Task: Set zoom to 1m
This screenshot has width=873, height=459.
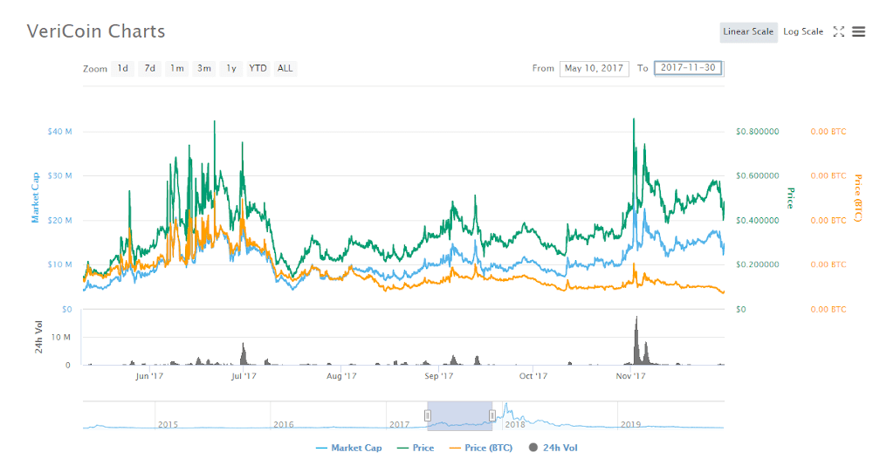Action: pyautogui.click(x=177, y=68)
